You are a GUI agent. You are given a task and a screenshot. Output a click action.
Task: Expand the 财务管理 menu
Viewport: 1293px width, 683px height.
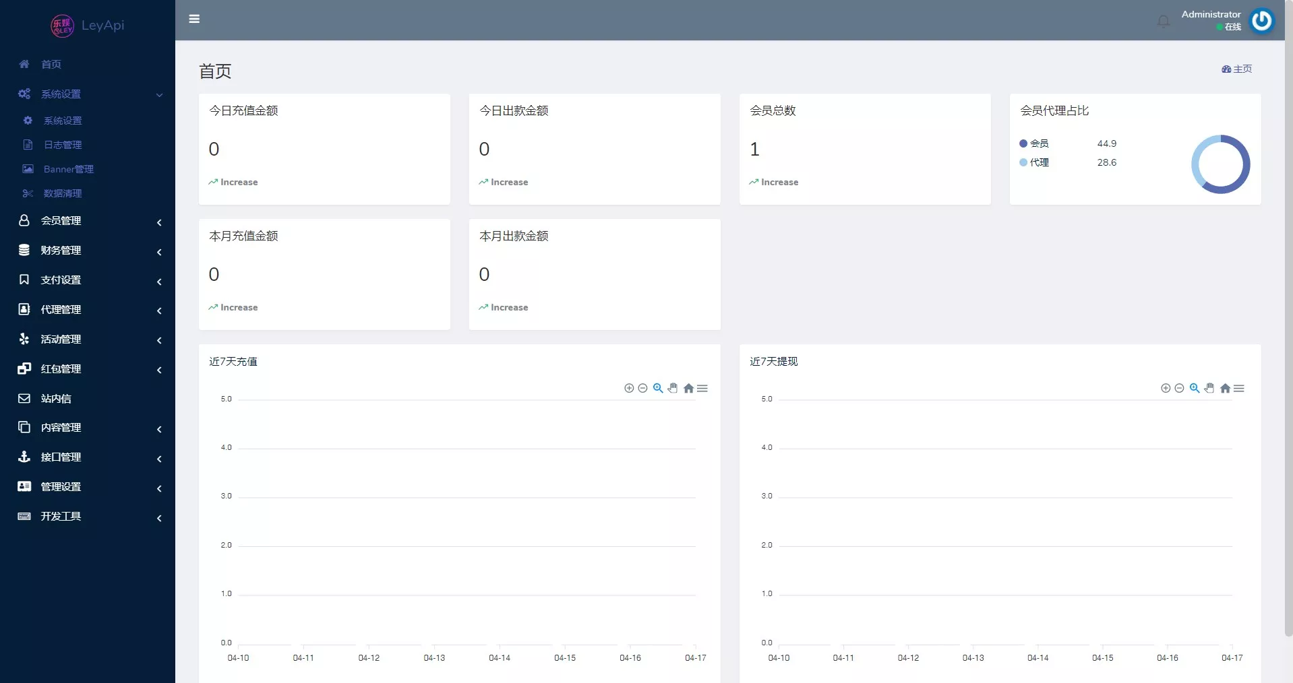(x=60, y=250)
